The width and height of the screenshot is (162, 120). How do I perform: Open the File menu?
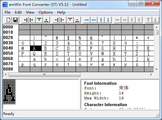[x=7, y=12]
